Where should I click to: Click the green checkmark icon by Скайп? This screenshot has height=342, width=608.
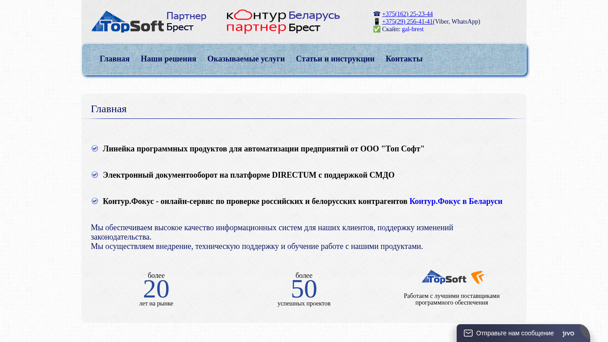tap(377, 29)
